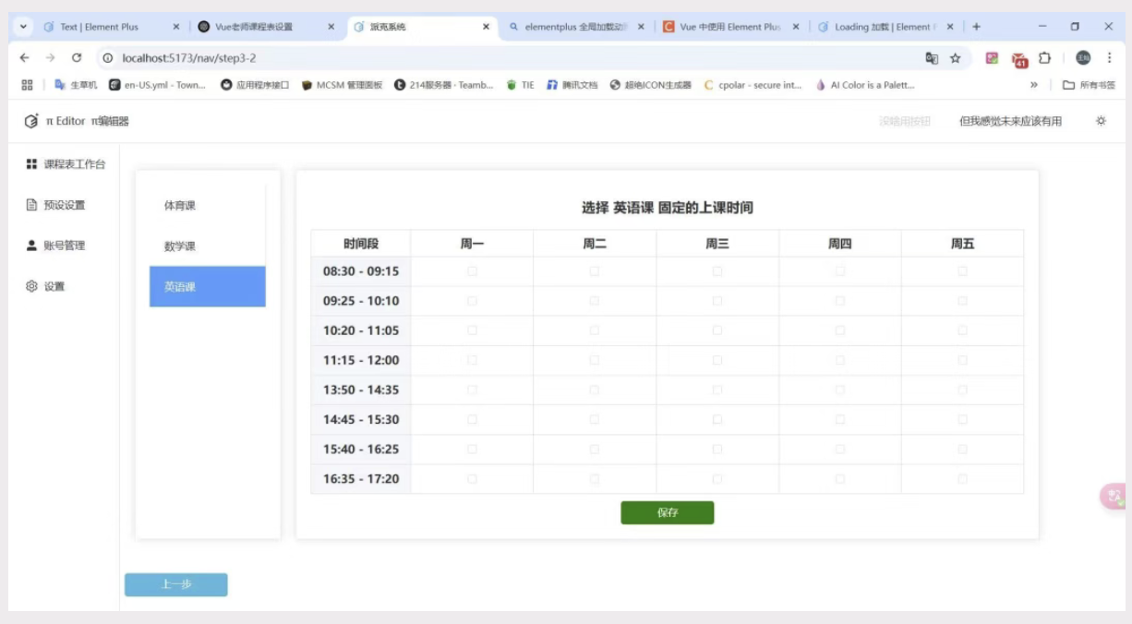Click the 时间段 column header
Image resolution: width=1132 pixels, height=624 pixels.
point(361,244)
